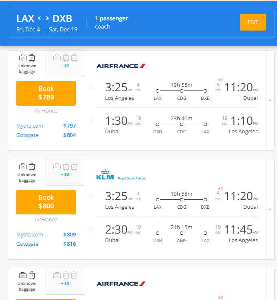Select the +$8 baggage tab on KLM card

[65, 170]
